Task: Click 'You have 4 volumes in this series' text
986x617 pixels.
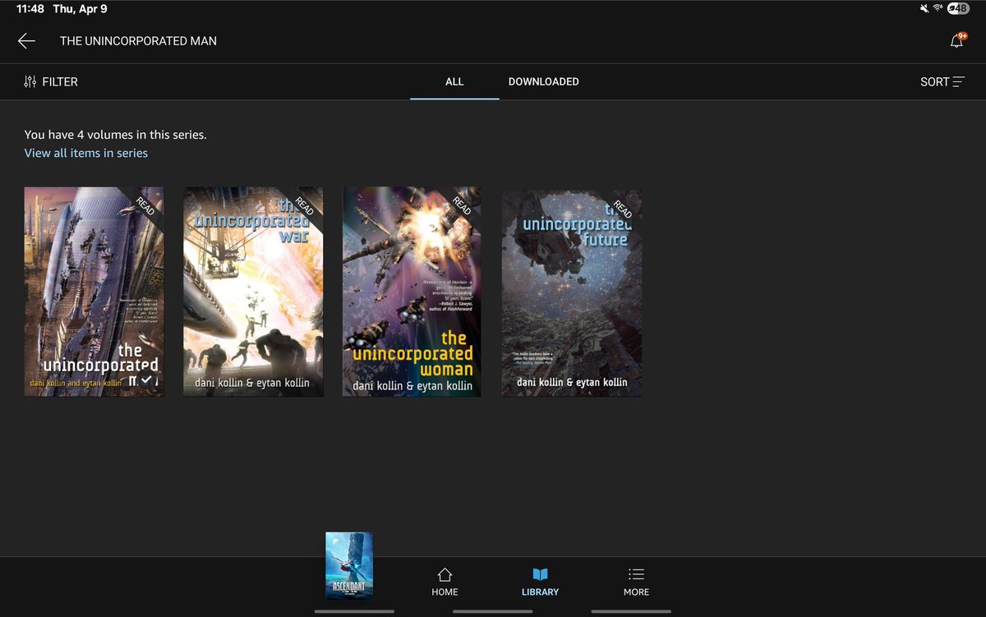Action: tap(115, 135)
